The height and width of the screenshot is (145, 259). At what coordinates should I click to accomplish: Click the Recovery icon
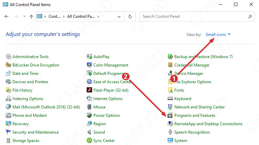[x=8, y=124]
